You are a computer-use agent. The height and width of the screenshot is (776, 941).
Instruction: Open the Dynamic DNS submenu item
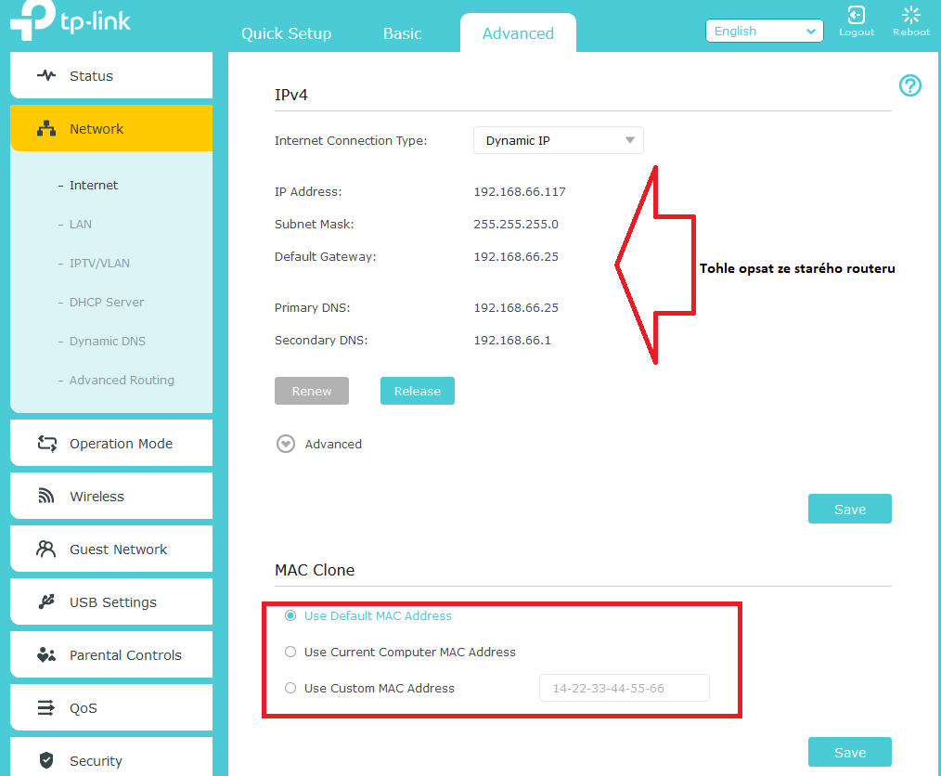(108, 341)
